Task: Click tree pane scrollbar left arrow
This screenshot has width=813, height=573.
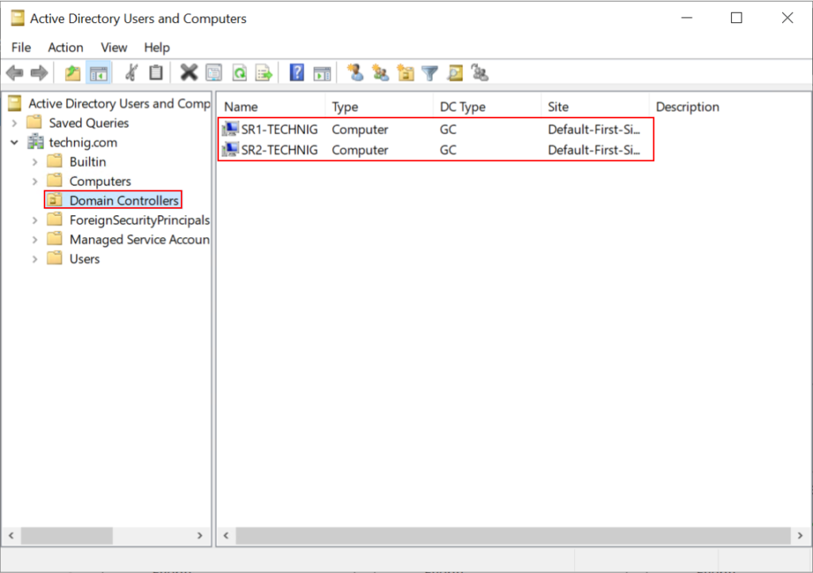Action: (x=11, y=535)
